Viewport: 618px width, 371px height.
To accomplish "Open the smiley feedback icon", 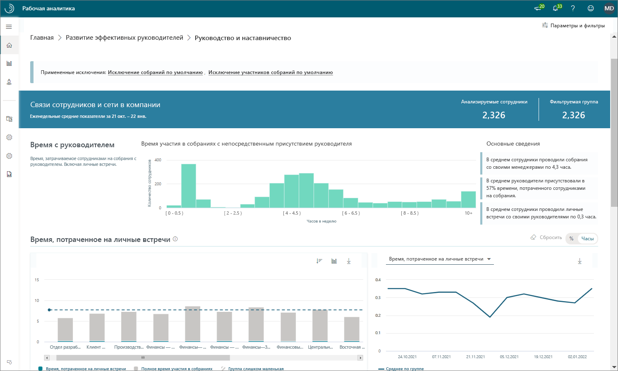I will pos(591,8).
